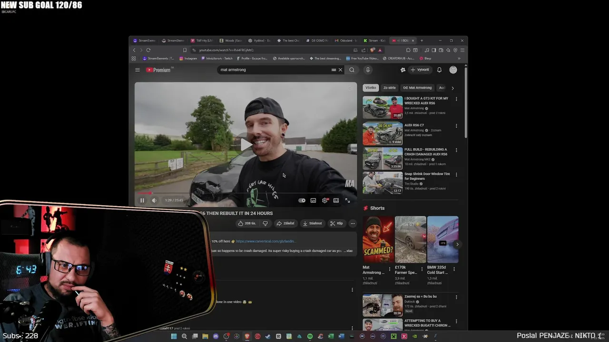The width and height of the screenshot is (609, 342).
Task: Open options for 'Zasmej sa = Bu bu bu'
Action: pos(456,297)
